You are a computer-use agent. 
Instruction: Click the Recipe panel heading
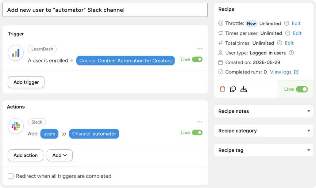tap(226, 9)
